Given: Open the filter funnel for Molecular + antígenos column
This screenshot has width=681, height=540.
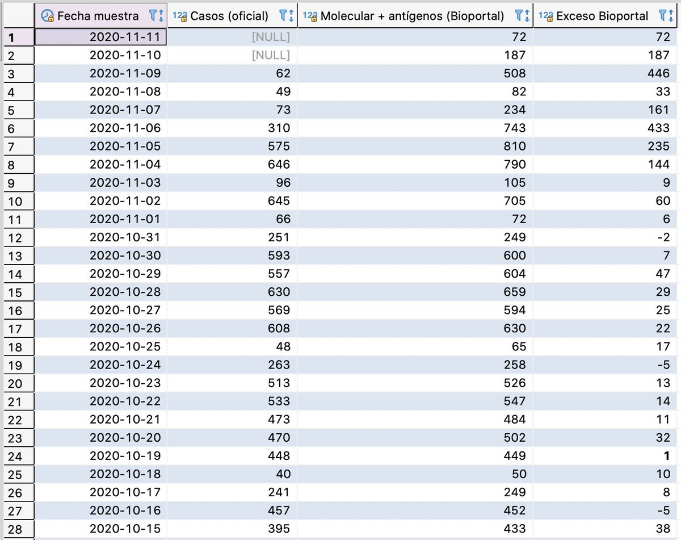Looking at the screenshot, I should [x=519, y=16].
